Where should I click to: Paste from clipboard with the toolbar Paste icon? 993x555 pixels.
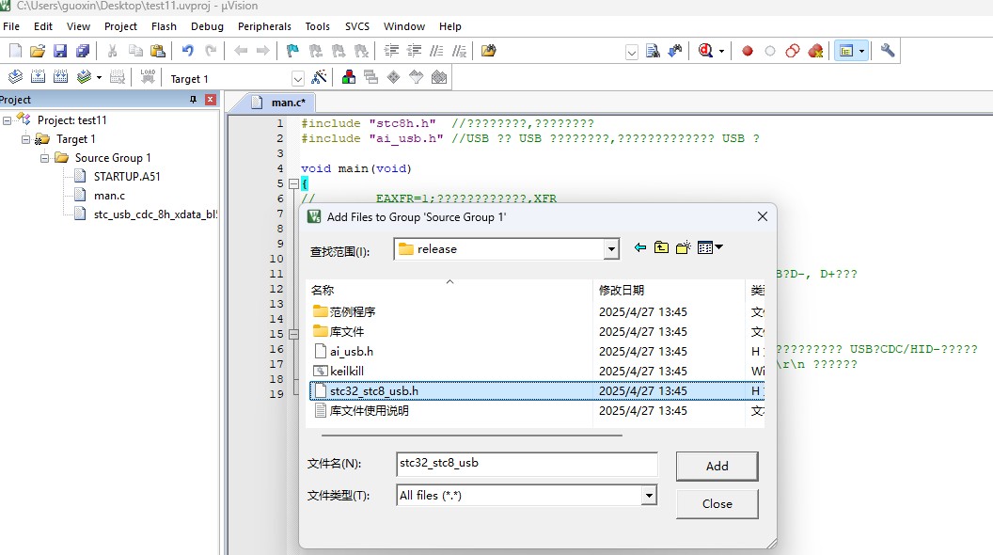pyautogui.click(x=158, y=51)
